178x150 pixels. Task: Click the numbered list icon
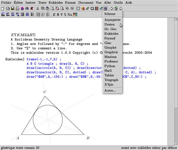click(43, 15)
